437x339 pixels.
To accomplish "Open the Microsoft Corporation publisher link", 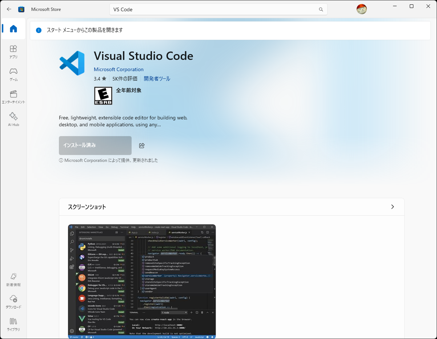I will pyautogui.click(x=119, y=69).
